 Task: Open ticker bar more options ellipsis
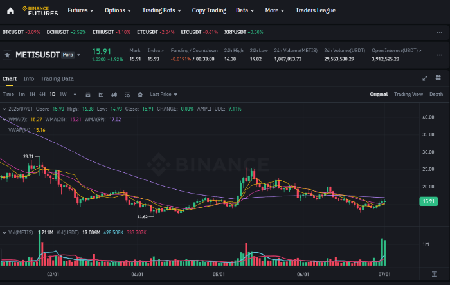[x=440, y=32]
